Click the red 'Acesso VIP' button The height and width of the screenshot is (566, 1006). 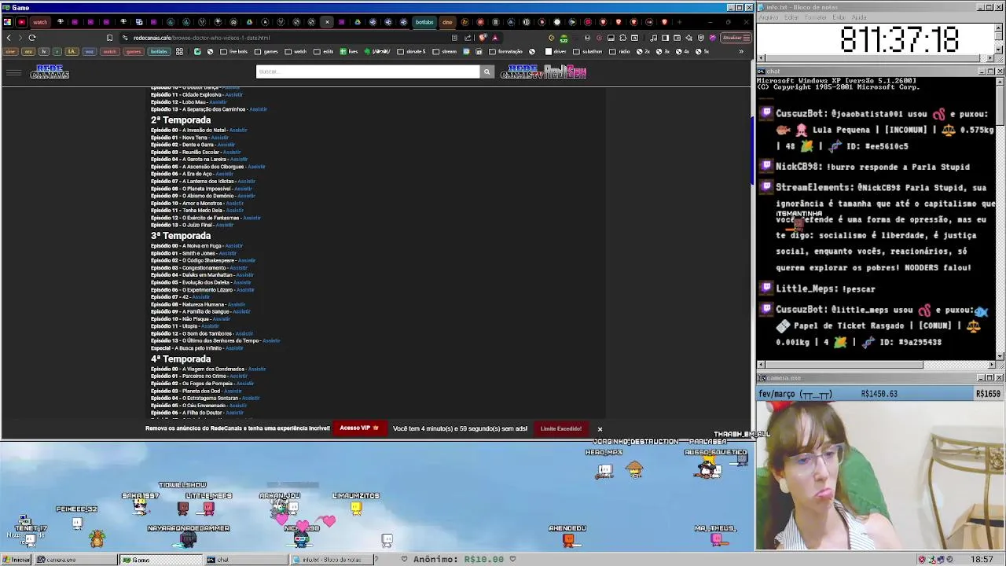point(359,428)
